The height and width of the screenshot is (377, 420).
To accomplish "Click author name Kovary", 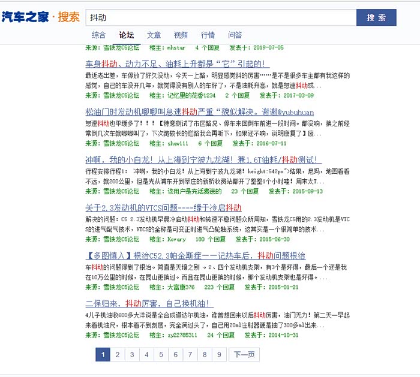I will click(176, 239).
